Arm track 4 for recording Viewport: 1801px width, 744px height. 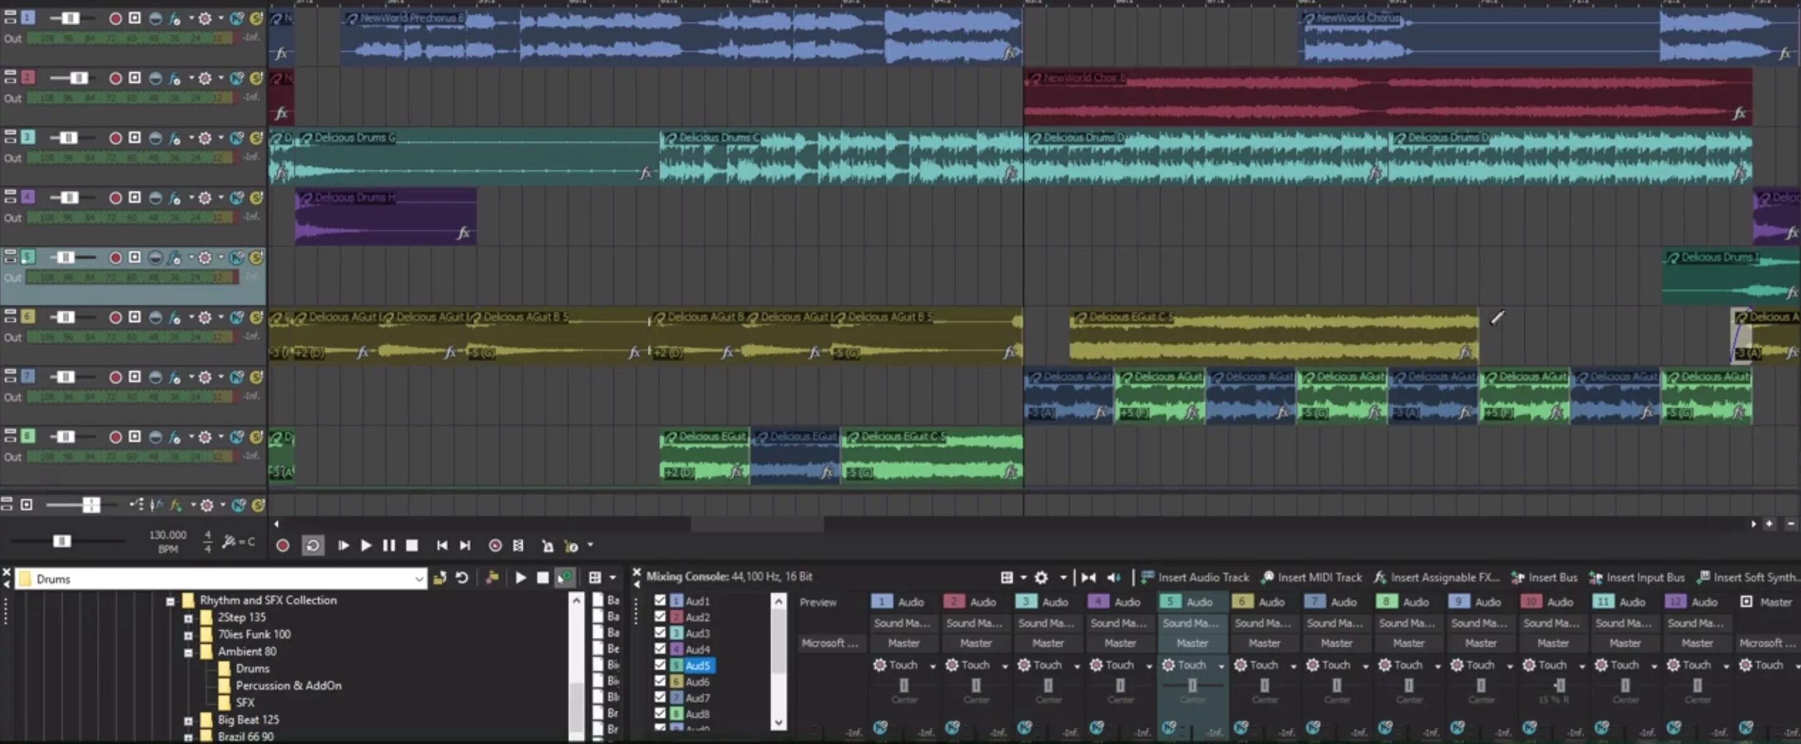115,198
